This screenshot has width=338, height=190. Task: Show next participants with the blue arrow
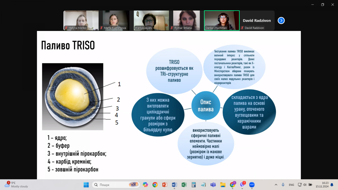[281, 21]
